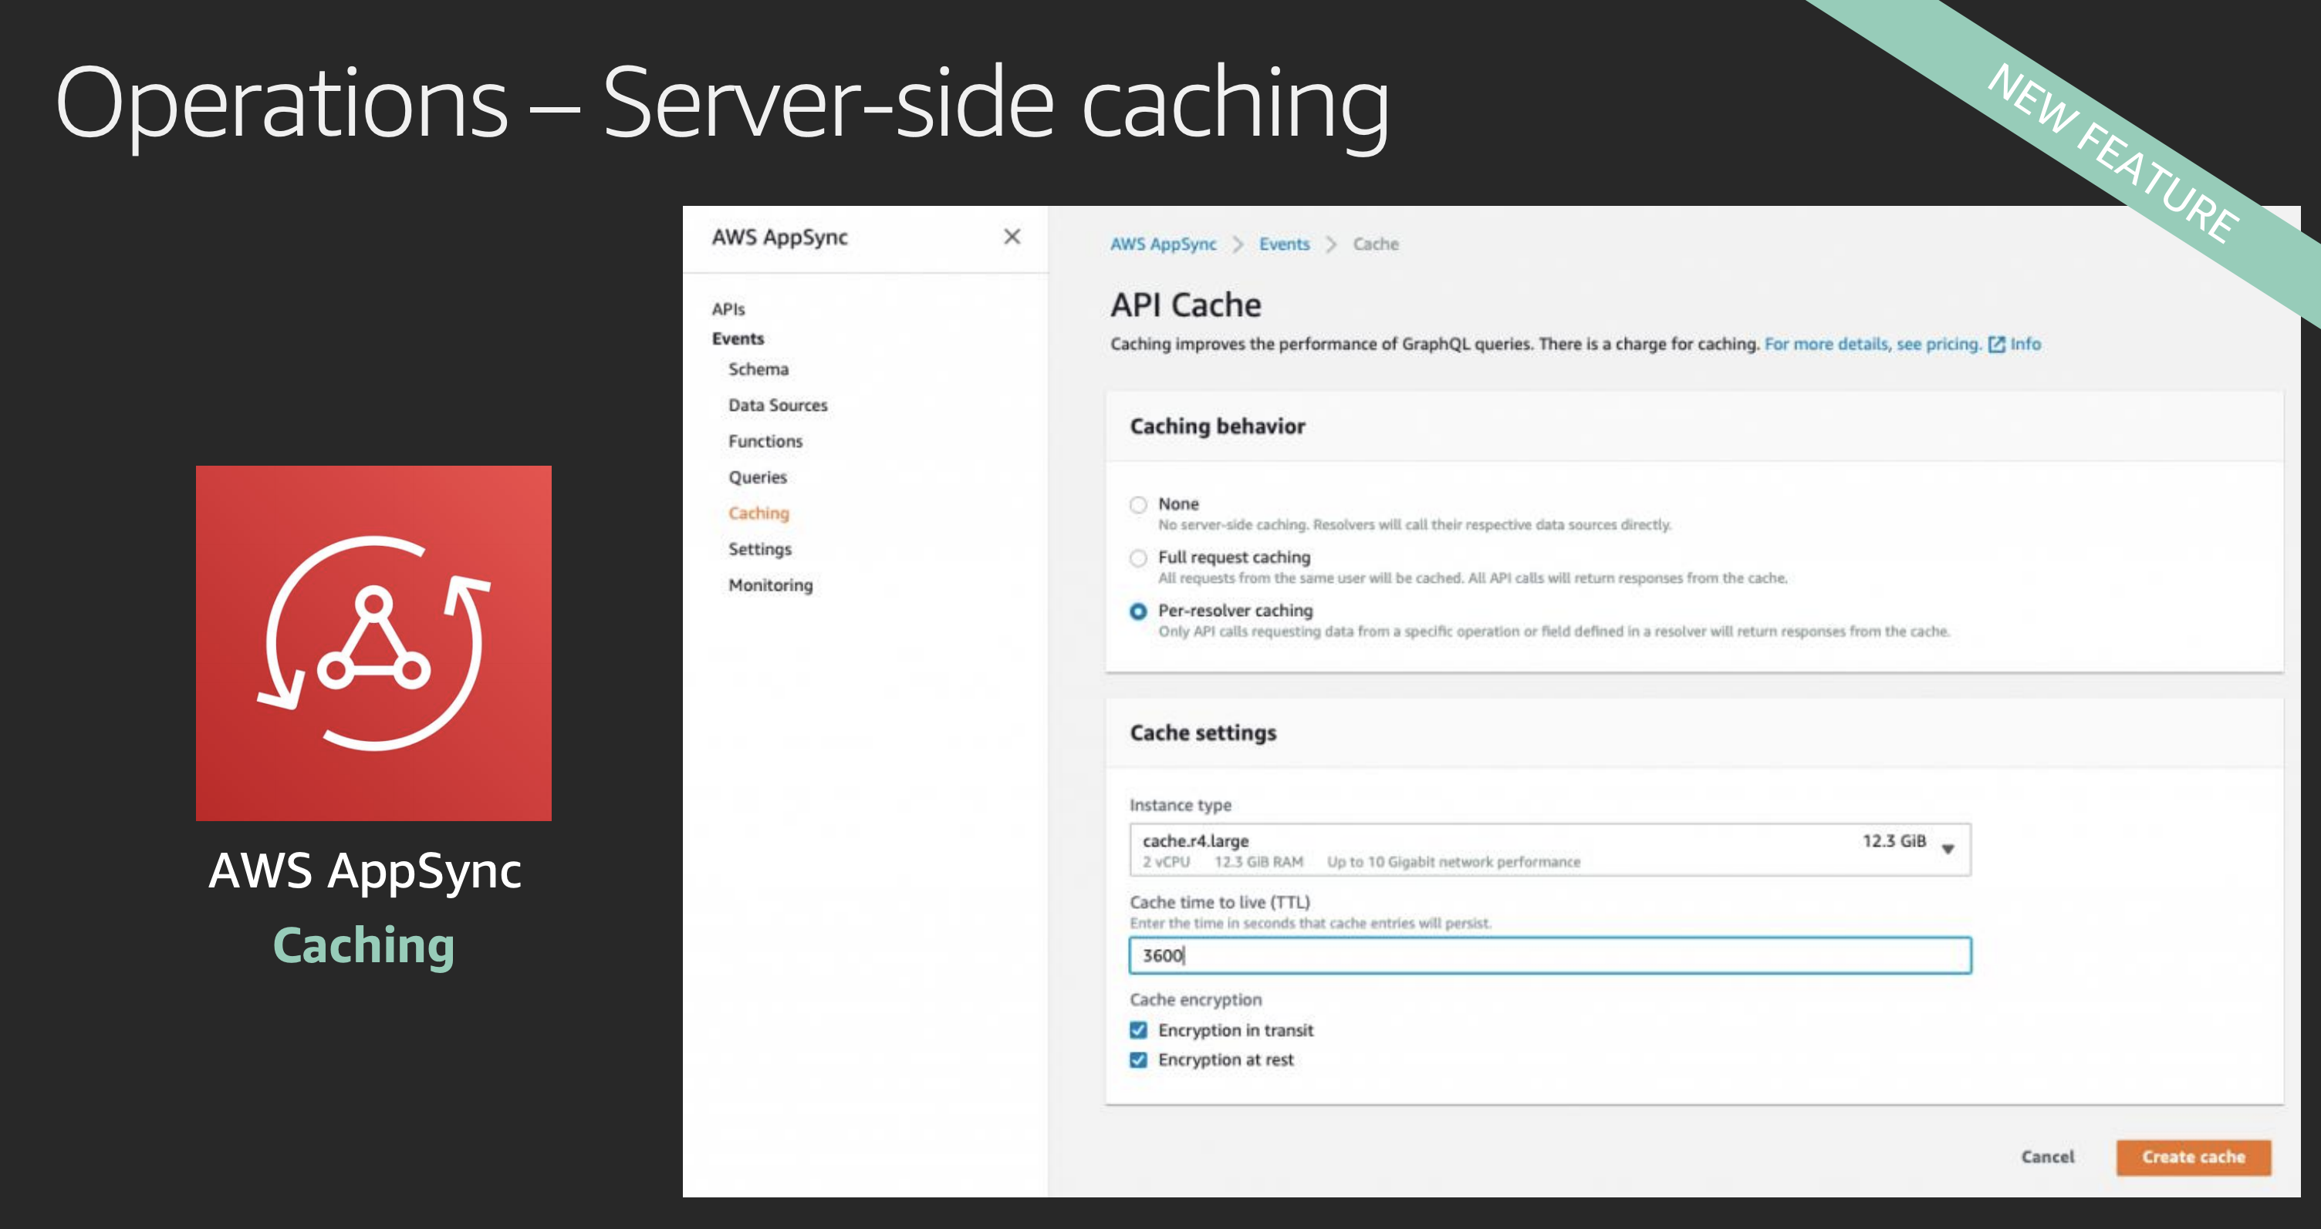Open the external pricing link icon
The image size is (2321, 1229).
point(1995,344)
